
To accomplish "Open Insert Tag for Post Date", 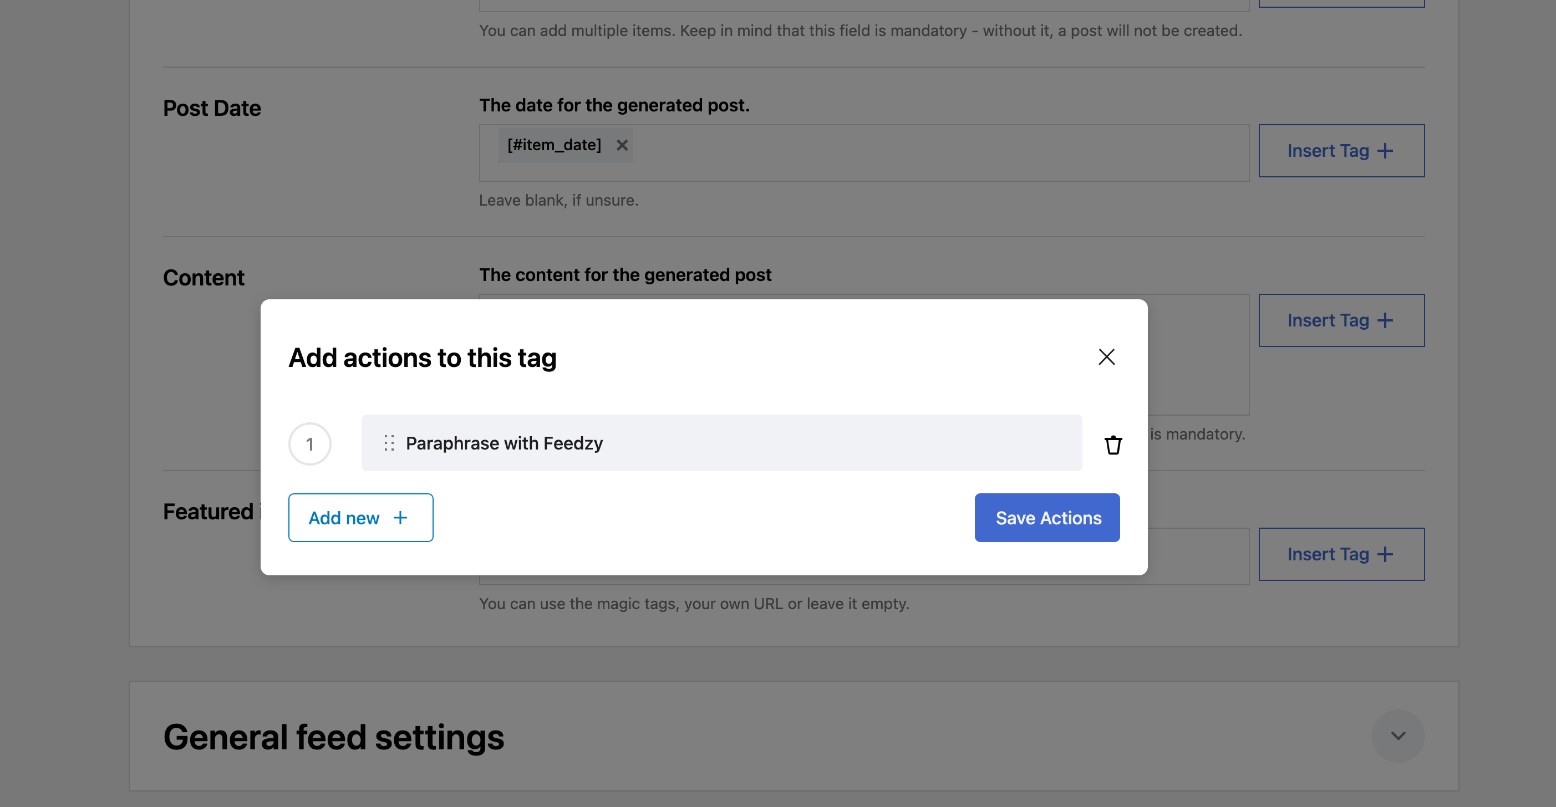I will (1341, 151).
